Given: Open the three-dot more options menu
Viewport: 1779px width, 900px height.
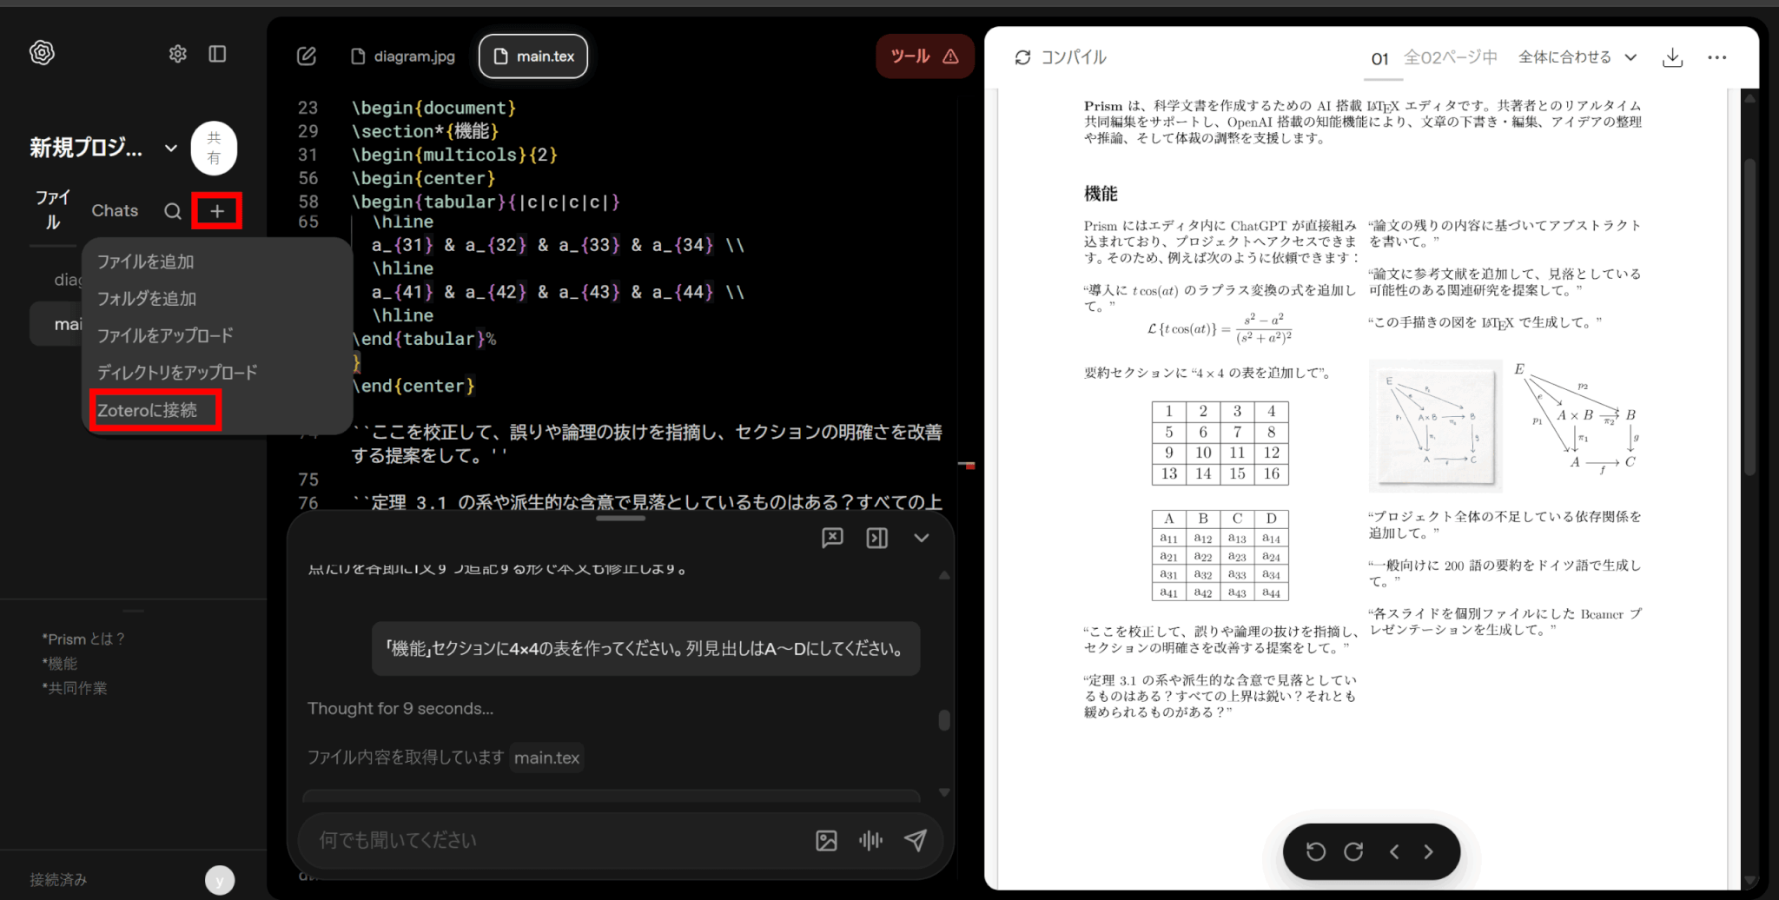Looking at the screenshot, I should coord(1716,57).
